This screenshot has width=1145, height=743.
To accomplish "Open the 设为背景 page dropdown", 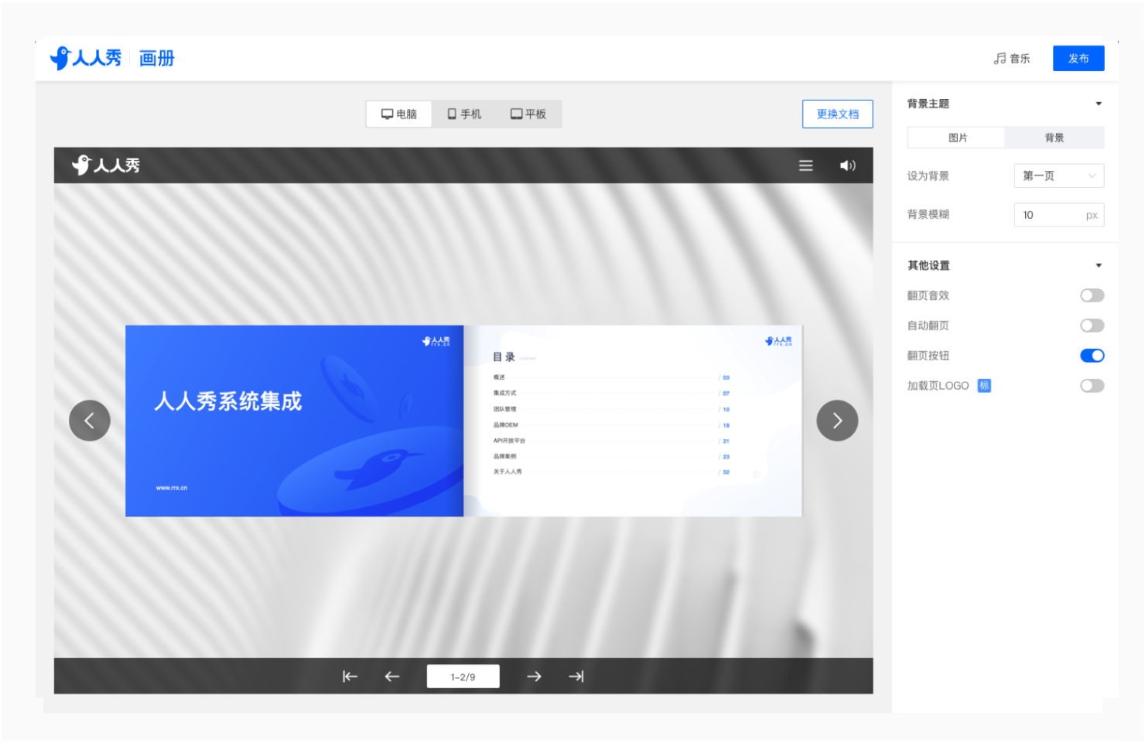I will tap(1059, 176).
